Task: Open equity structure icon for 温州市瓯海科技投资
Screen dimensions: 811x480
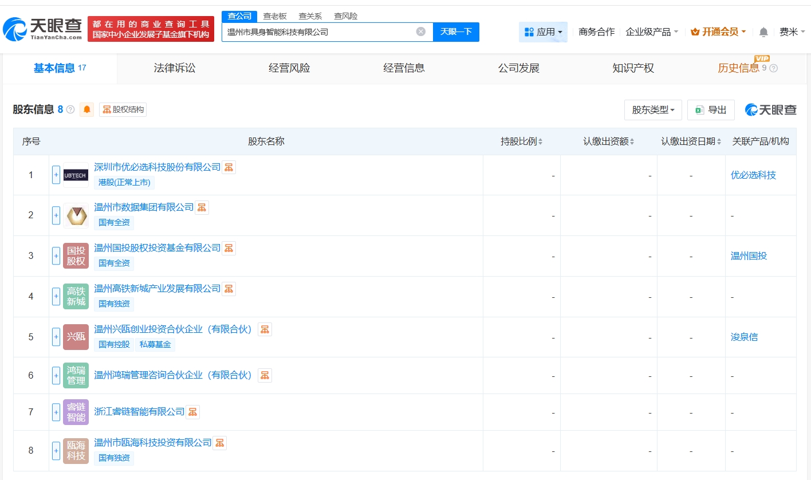Action: click(x=220, y=443)
